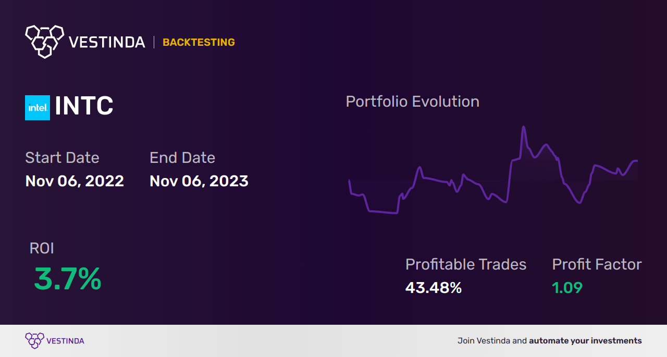The height and width of the screenshot is (357, 667).
Task: Select the 43.48% profitable trades value
Action: click(x=434, y=288)
